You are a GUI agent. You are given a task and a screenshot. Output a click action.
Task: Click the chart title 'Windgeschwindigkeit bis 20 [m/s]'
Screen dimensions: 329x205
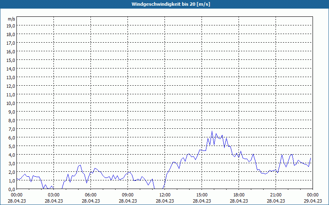point(164,4)
